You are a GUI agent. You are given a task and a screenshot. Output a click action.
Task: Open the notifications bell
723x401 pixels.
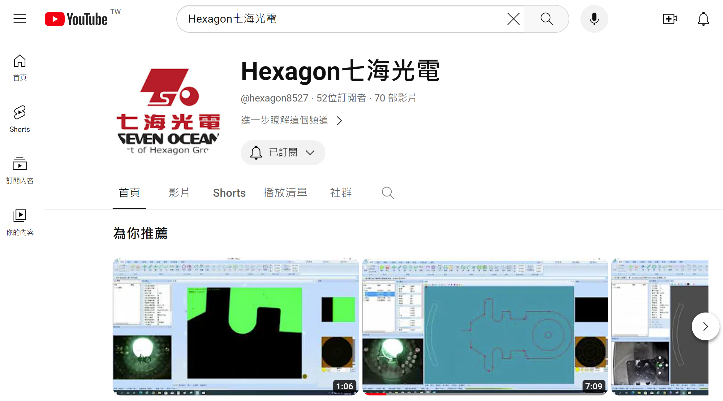[x=703, y=19]
